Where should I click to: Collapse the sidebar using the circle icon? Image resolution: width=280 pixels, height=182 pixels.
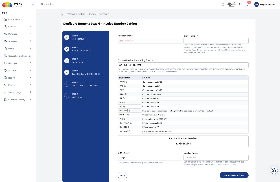click(x=33, y=5)
